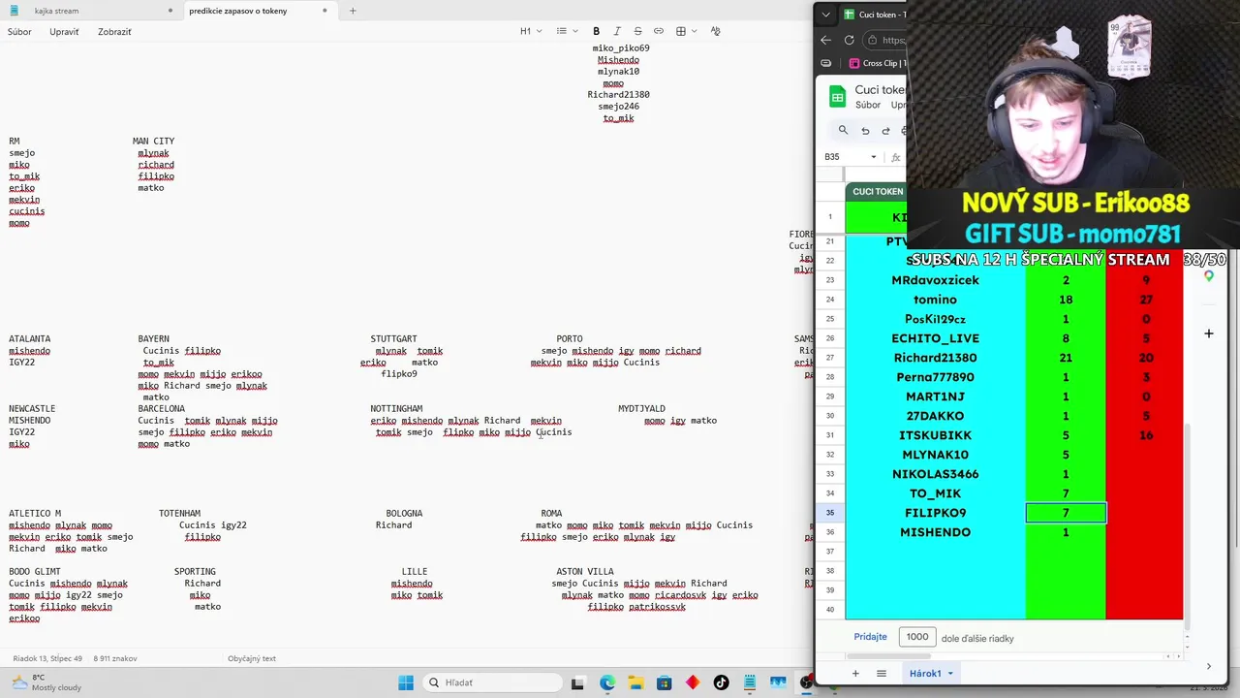Select the green cell with value 21

[x=1066, y=358]
